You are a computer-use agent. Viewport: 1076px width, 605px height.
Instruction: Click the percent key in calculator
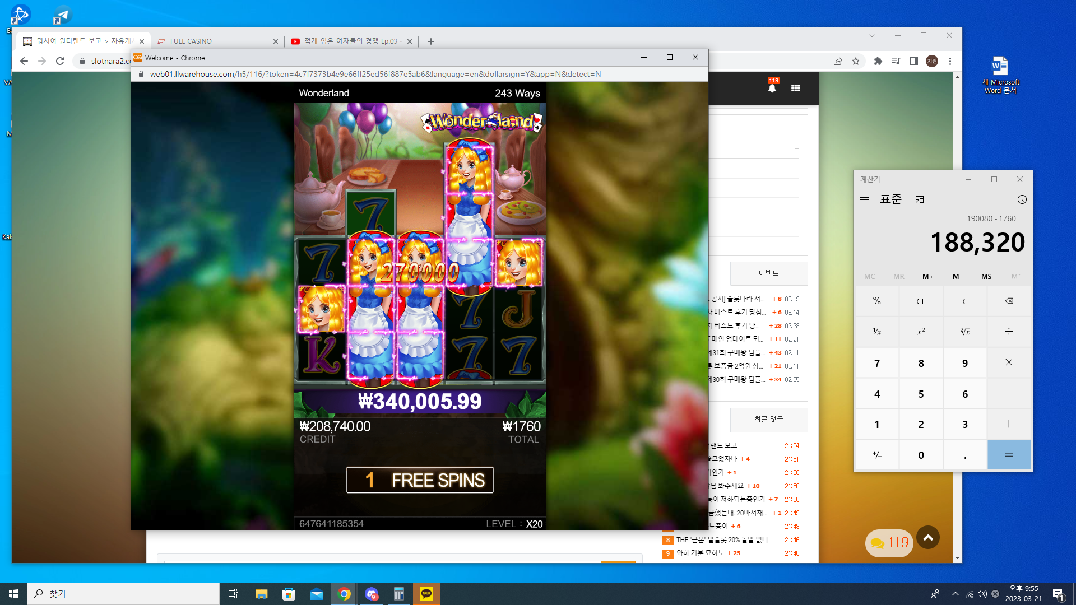click(x=877, y=301)
